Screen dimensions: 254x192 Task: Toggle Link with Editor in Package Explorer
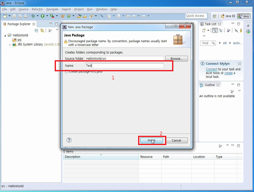click(x=42, y=30)
